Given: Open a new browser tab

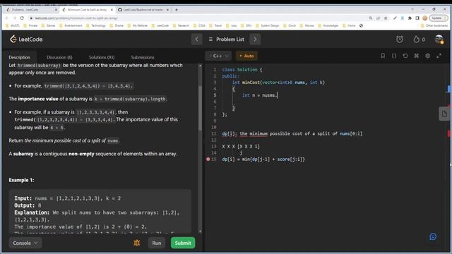Looking at the screenshot, I should pyautogui.click(x=177, y=9).
